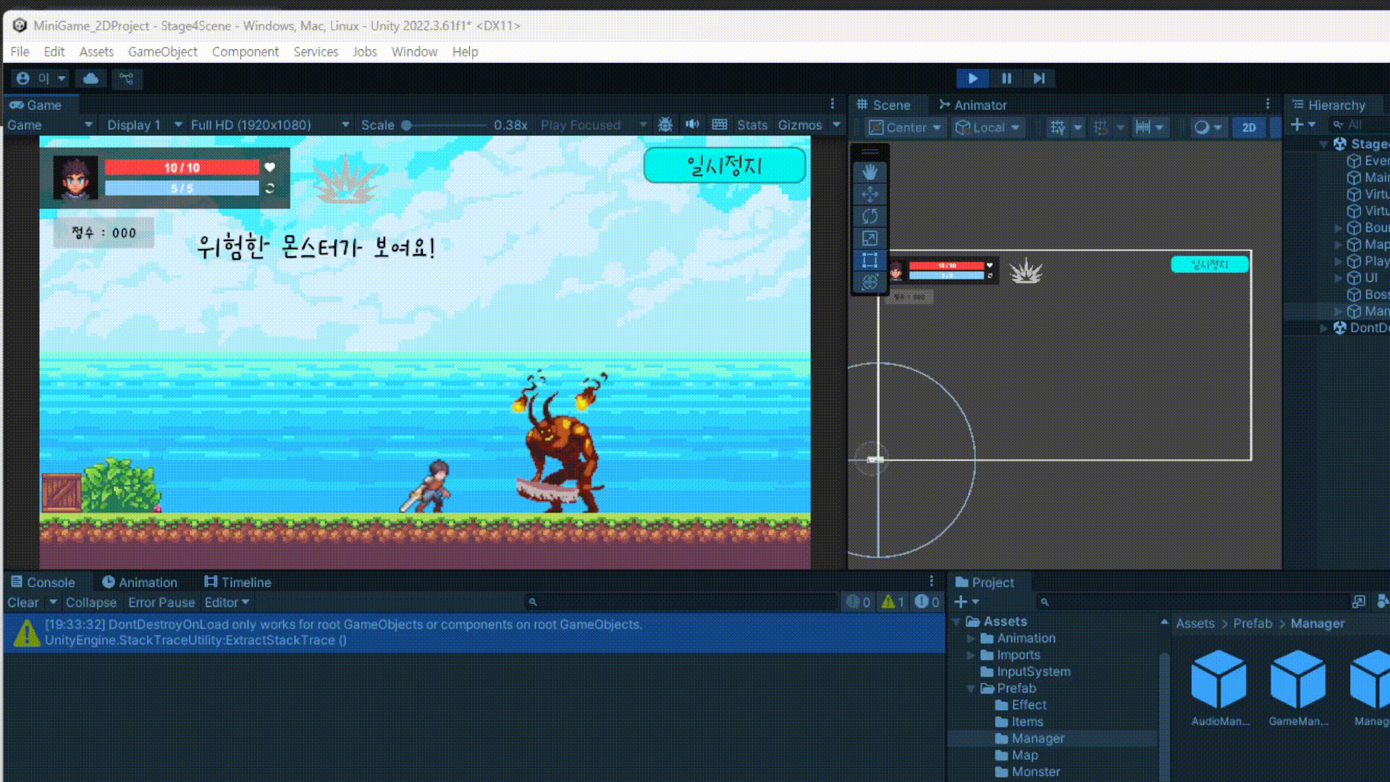Toggle Error Pause in Console
Screen dimensions: 1390x782
pyautogui.click(x=161, y=602)
